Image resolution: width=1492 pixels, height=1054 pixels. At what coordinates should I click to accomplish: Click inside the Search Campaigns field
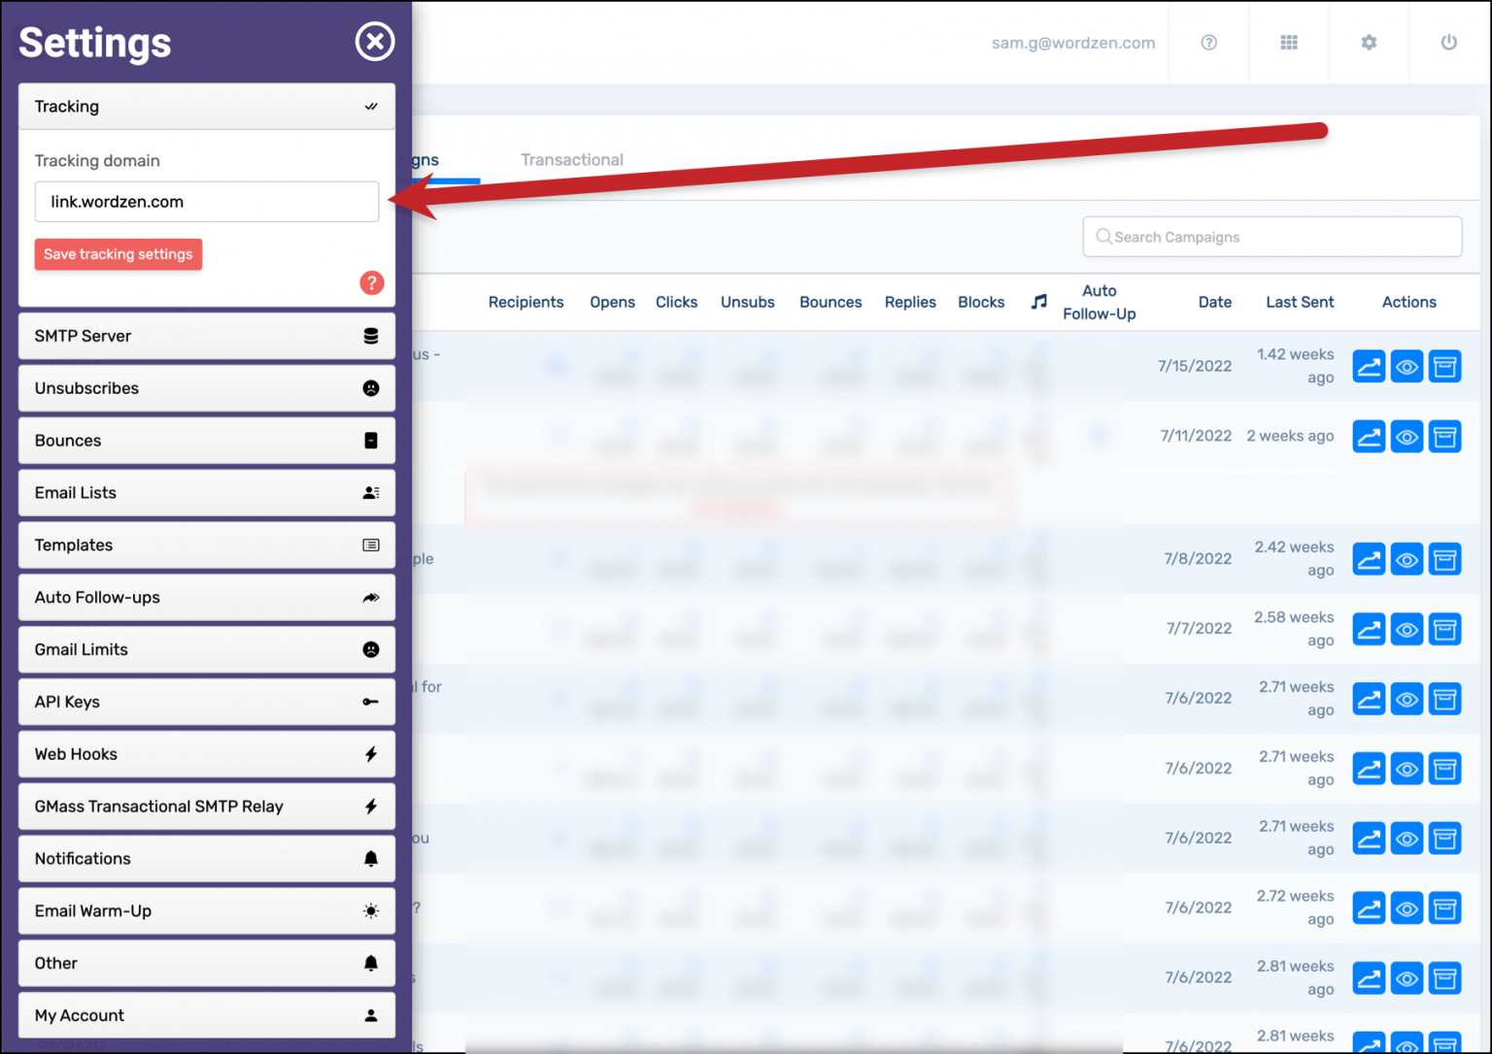[x=1272, y=236]
